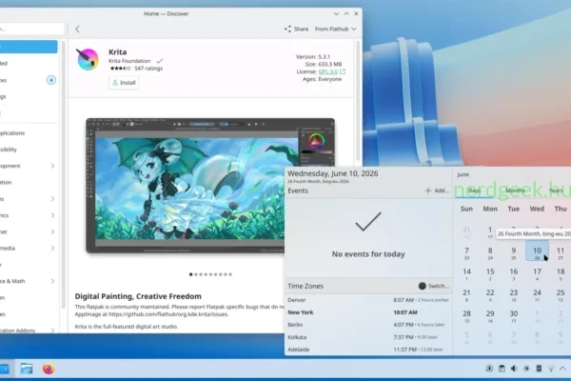
Task: Click the Discover page vertical scrollbar
Action: (x=358, y=101)
